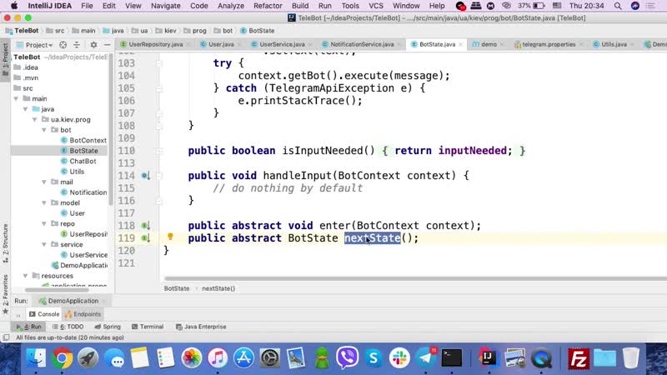Collapse the java folder in tree
Screen dimensions: 667x375
26,109
